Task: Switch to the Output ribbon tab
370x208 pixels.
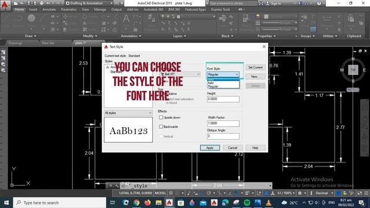Action: (116, 9)
